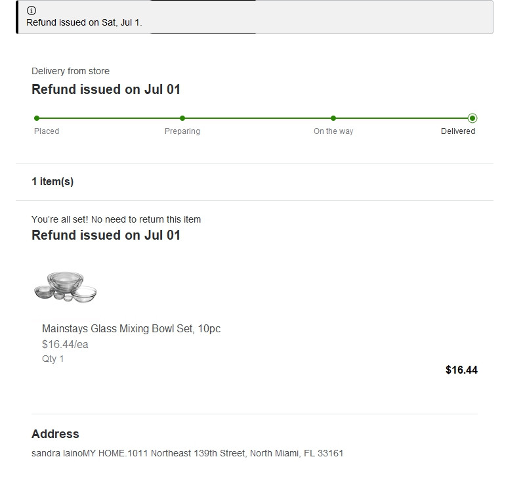This screenshot has width=525, height=503.
Task: Click the Delivered circle status indicator
Action: (x=472, y=118)
